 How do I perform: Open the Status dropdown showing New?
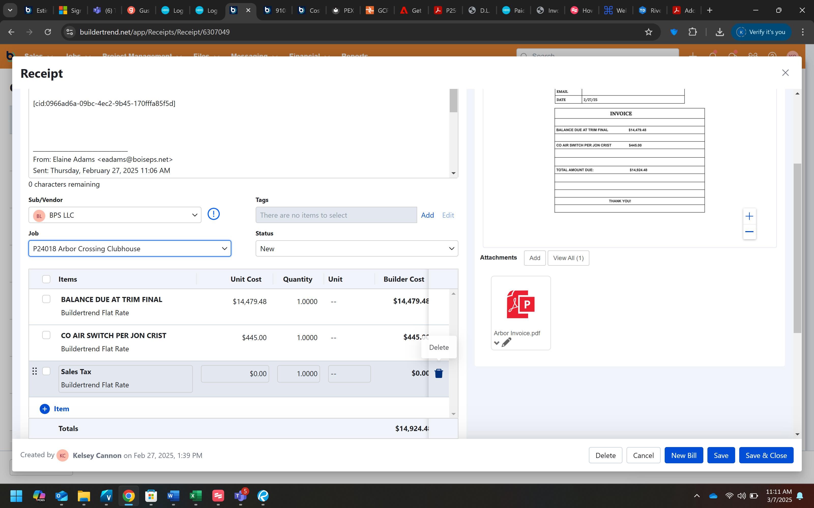[x=451, y=249]
